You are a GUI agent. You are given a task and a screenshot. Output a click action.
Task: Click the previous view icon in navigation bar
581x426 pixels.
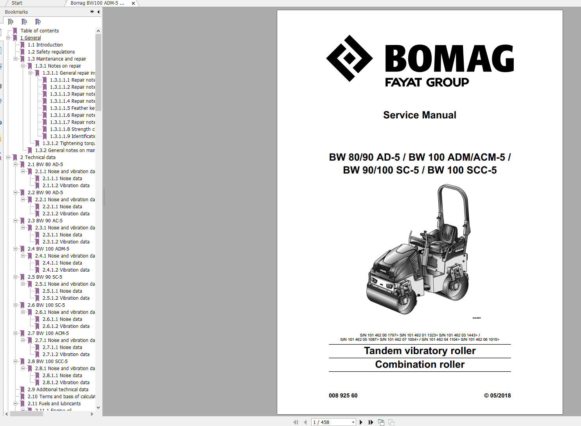click(381, 422)
